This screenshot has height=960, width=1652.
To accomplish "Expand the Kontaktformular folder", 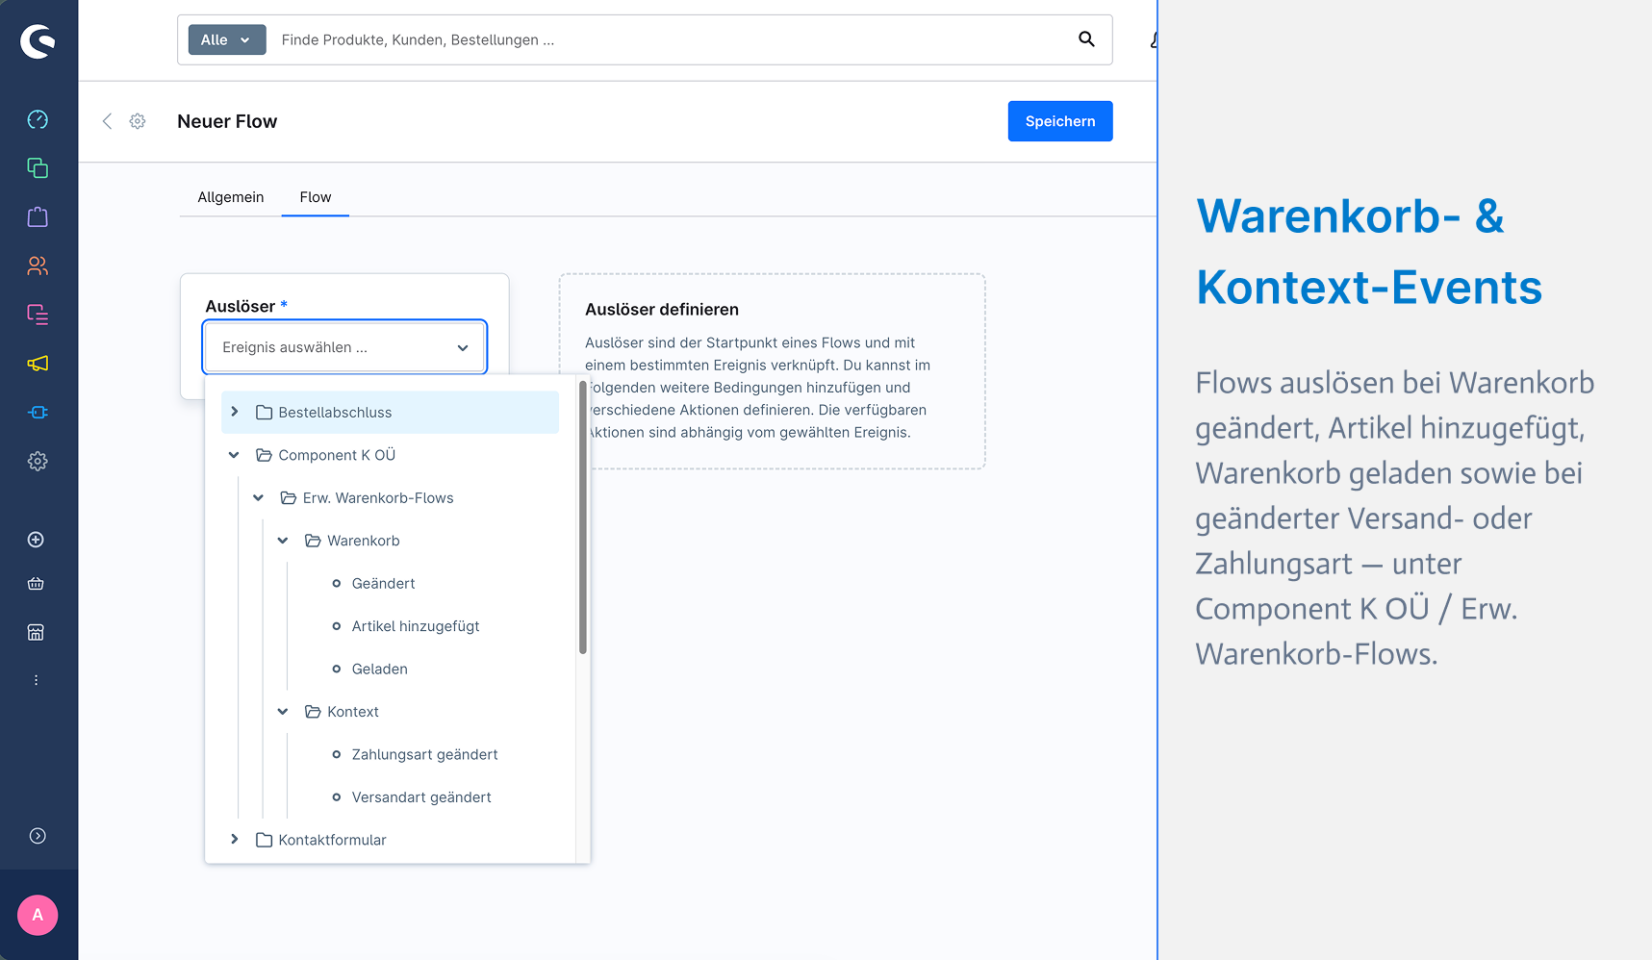I will point(234,840).
